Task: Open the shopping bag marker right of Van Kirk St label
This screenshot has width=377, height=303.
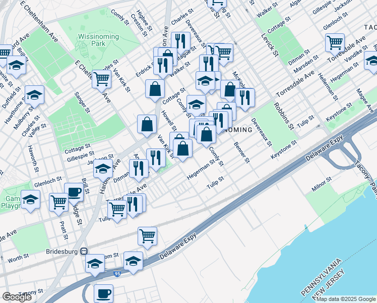Action: pos(182,149)
